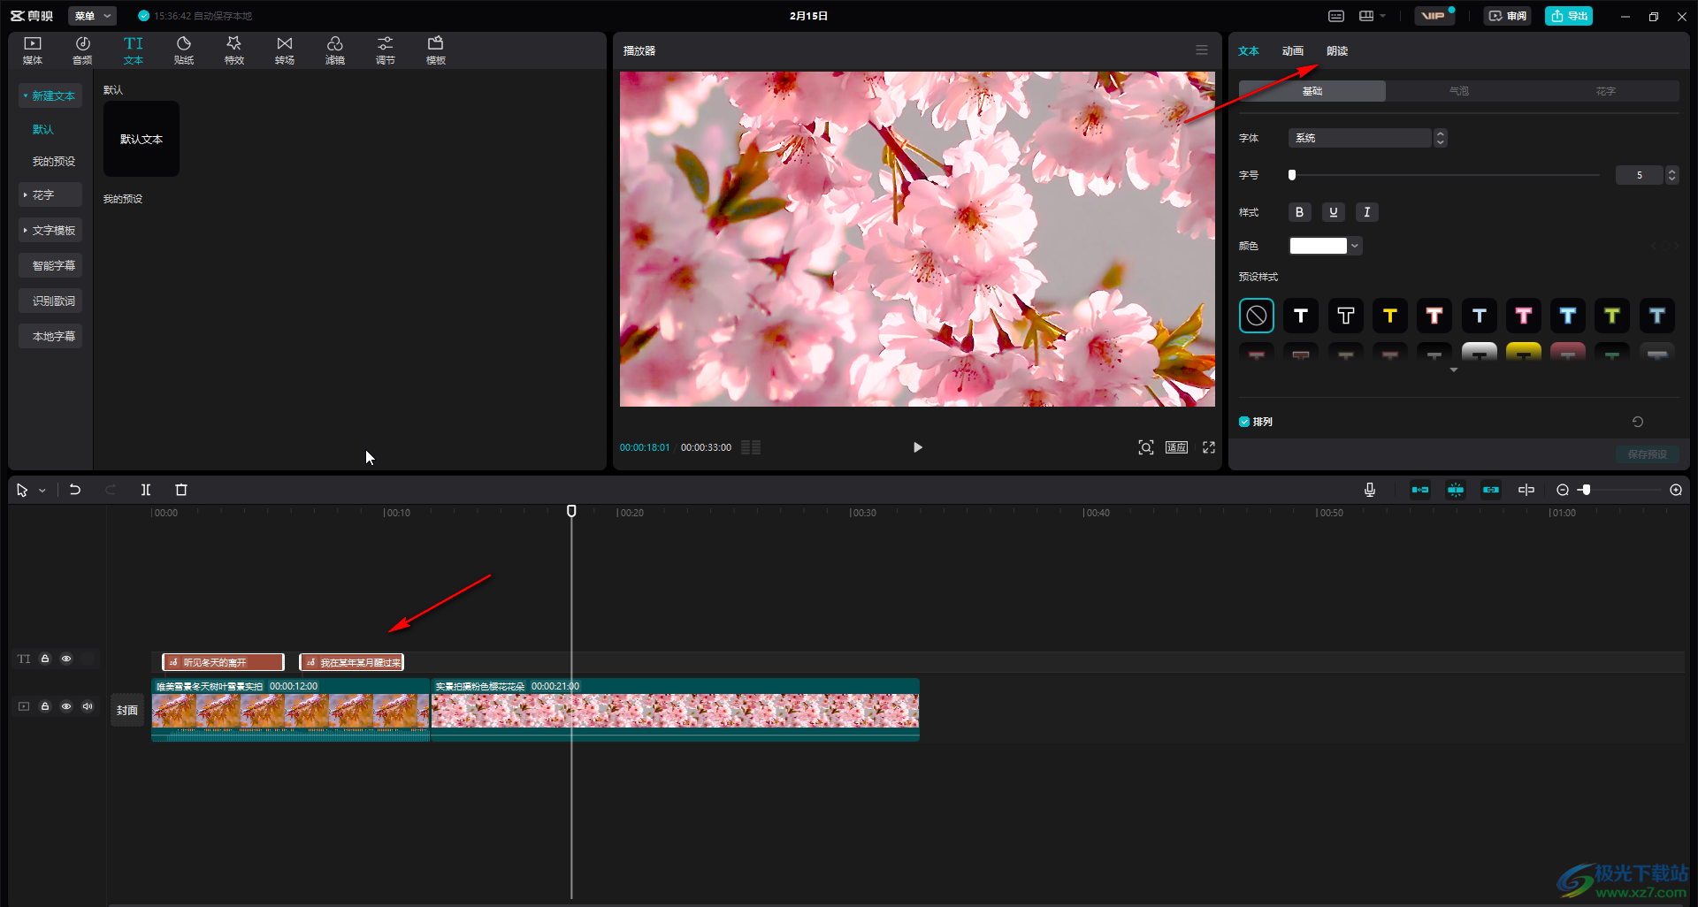Expand the 新建文本 section
This screenshot has width=1698, height=907.
click(50, 95)
